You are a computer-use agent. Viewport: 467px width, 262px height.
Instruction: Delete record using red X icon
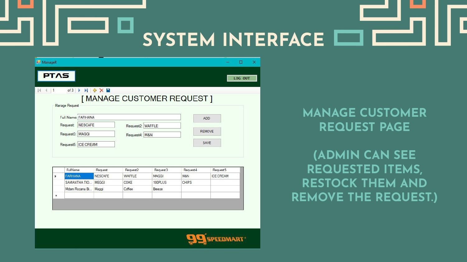[x=101, y=90]
